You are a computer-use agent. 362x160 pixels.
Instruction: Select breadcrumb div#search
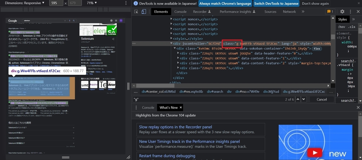pyautogui.click(x=215, y=91)
